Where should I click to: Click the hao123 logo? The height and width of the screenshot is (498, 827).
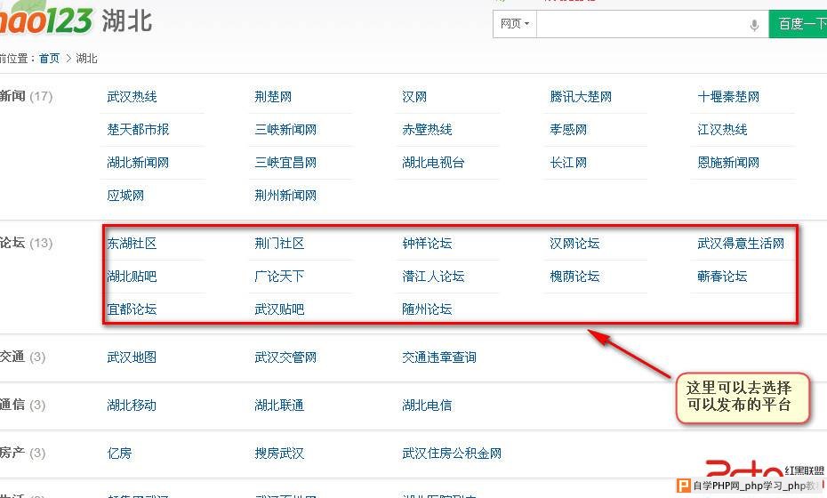[x=46, y=19]
